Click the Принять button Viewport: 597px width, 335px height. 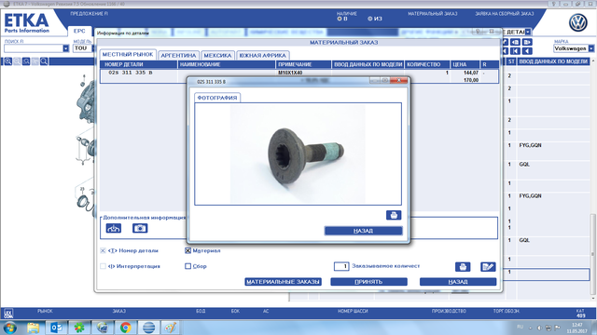pos(368,282)
